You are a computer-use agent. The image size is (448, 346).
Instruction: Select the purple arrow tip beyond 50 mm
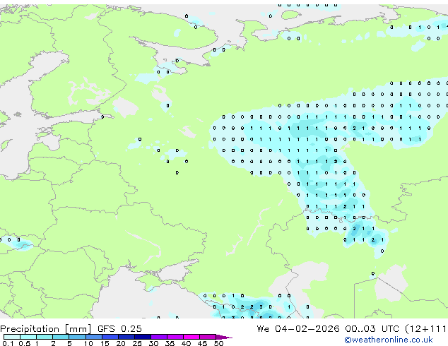224,338
